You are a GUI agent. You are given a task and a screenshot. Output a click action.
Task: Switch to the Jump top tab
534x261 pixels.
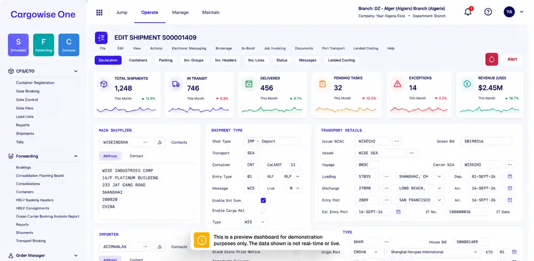[x=122, y=12]
